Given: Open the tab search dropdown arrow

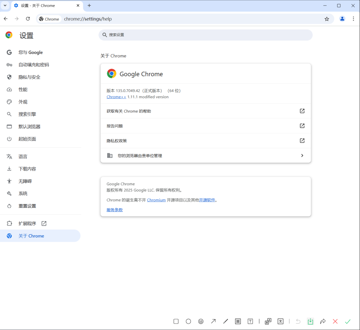Looking at the screenshot, I should pos(5,6).
